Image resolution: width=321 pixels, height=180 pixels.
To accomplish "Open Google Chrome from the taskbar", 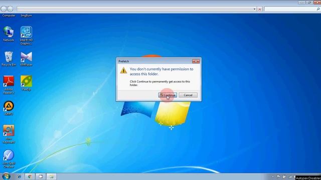I will tap(30, 176).
